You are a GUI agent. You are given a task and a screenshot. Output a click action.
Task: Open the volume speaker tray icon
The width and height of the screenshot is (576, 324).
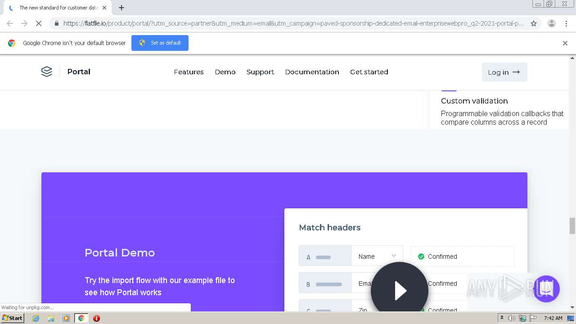coord(512,318)
